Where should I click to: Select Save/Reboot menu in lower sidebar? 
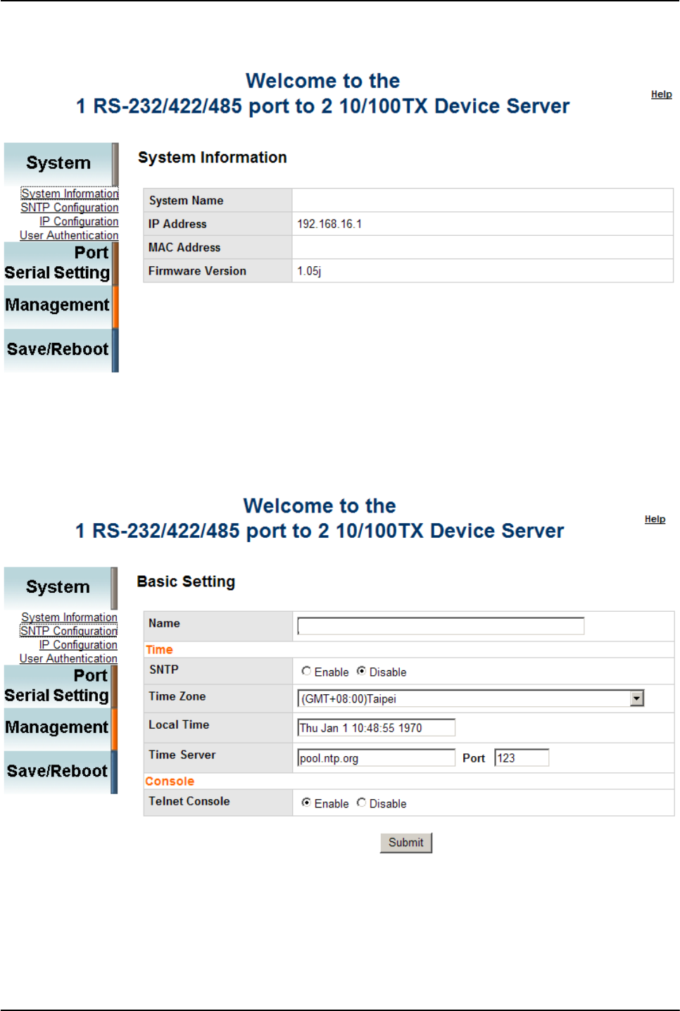coord(61,772)
